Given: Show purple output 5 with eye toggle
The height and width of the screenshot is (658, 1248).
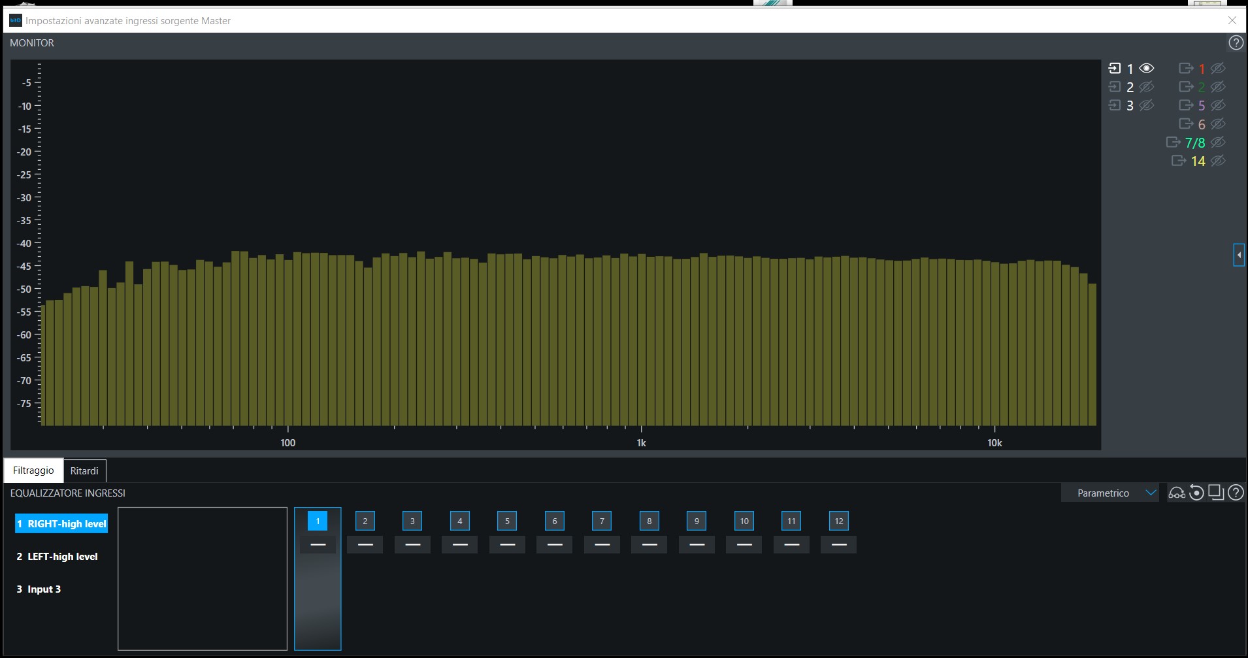Looking at the screenshot, I should 1218,105.
